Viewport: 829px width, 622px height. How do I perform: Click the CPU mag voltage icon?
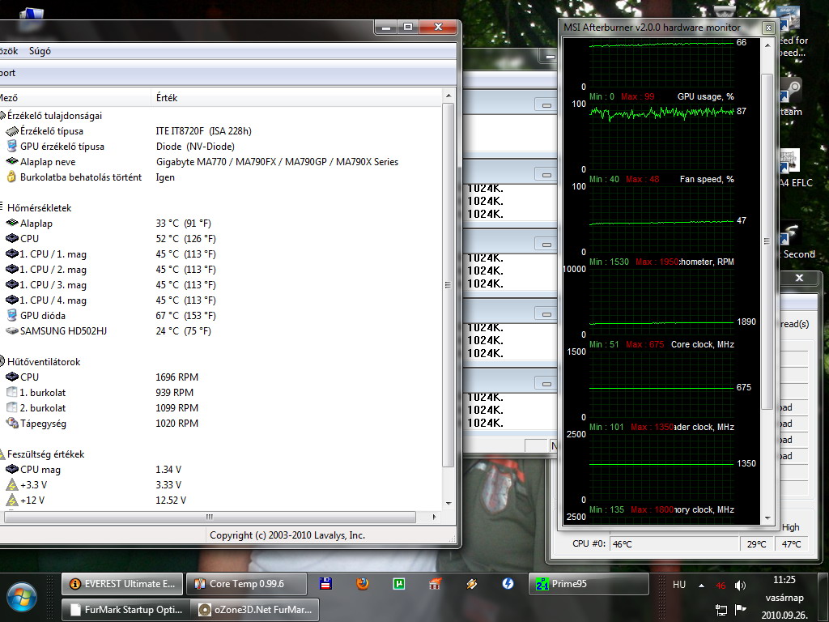click(12, 469)
